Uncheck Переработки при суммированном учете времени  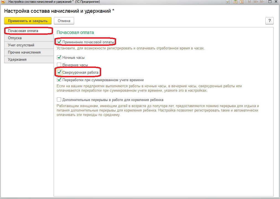[59, 80]
